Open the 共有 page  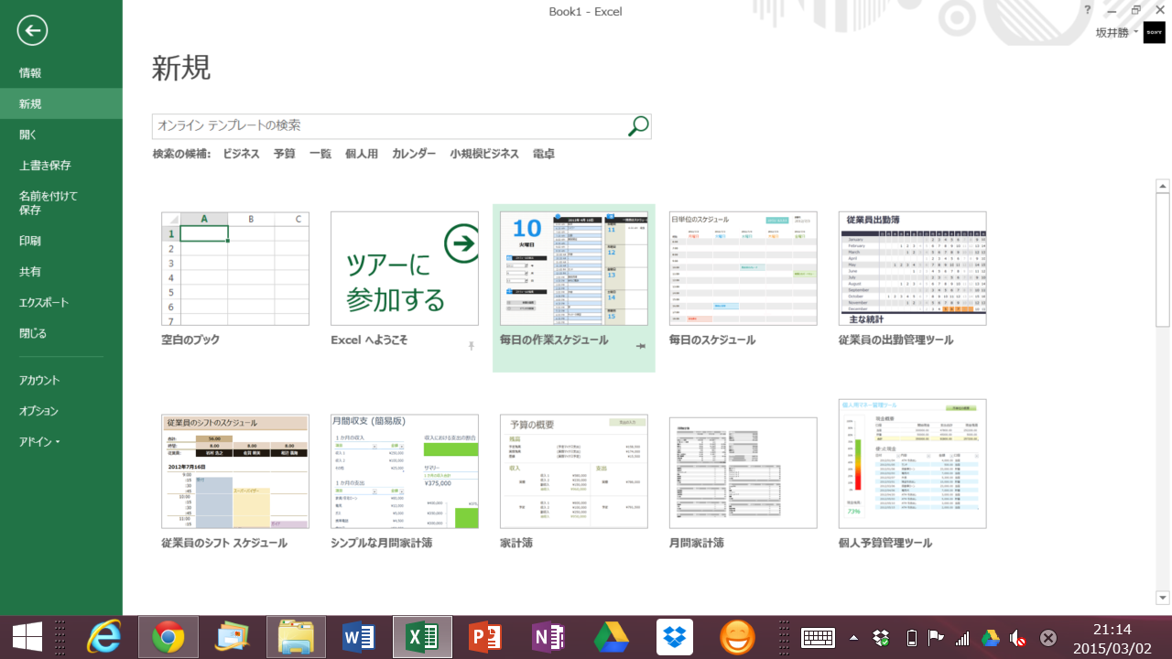pos(61,272)
